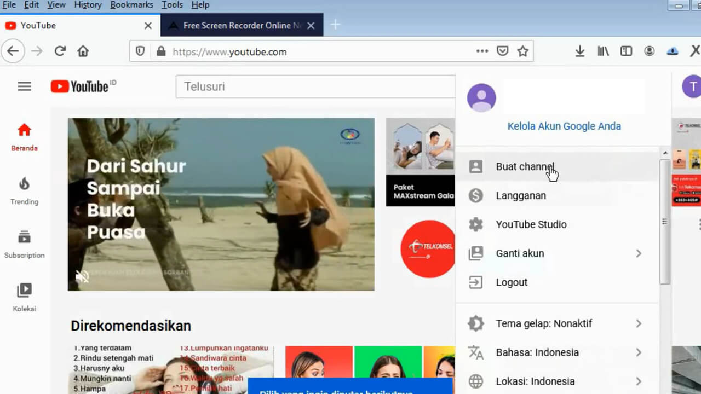Save page to Pocket icon
The width and height of the screenshot is (701, 394).
tap(502, 51)
